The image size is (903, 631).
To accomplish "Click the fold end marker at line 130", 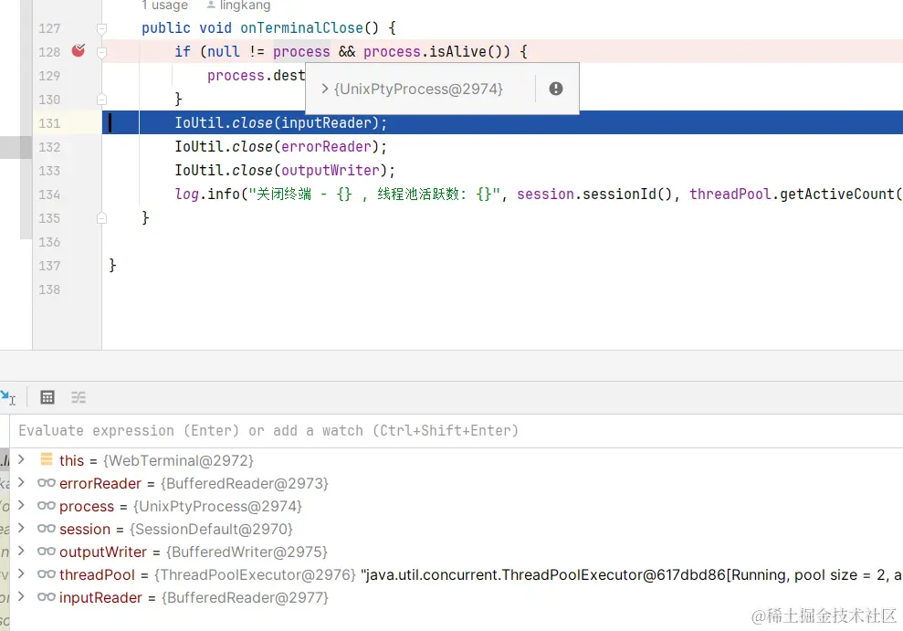I will [x=101, y=99].
